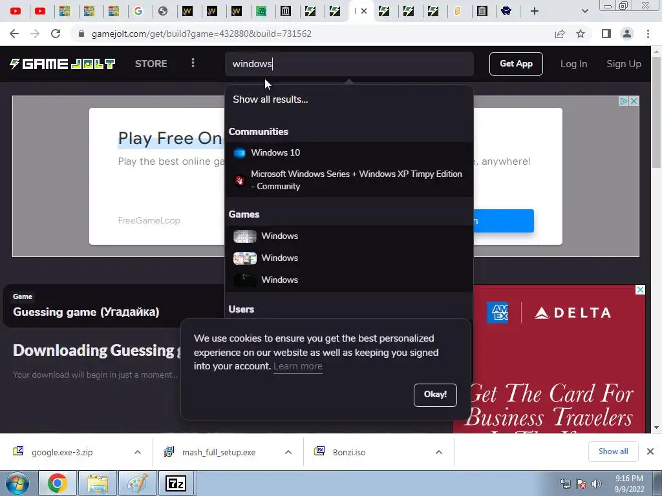Click the Microsoft Windows Series community icon
Viewport: 662px width, 496px height.
point(239,181)
